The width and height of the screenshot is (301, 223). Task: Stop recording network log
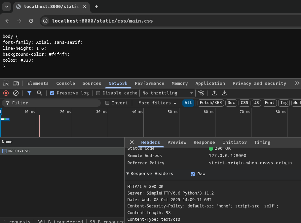pyautogui.click(x=6, y=93)
